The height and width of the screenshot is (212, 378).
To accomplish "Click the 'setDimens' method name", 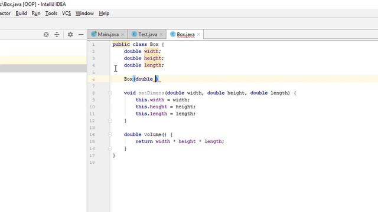I will tap(151, 93).
